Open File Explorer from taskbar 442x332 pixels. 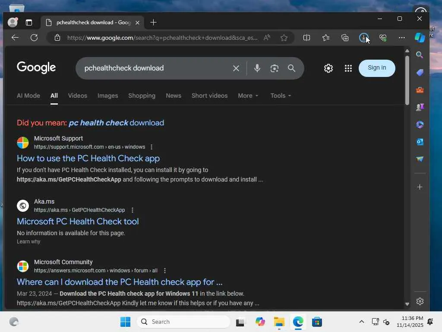279,322
